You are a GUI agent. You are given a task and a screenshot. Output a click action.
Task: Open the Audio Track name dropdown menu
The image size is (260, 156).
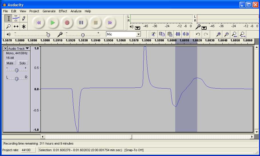pyautogui.click(x=27, y=49)
